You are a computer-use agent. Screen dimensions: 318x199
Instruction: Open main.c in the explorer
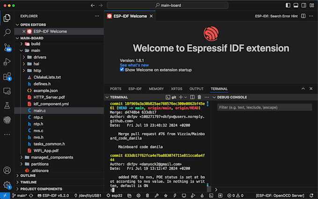tap(59, 111)
